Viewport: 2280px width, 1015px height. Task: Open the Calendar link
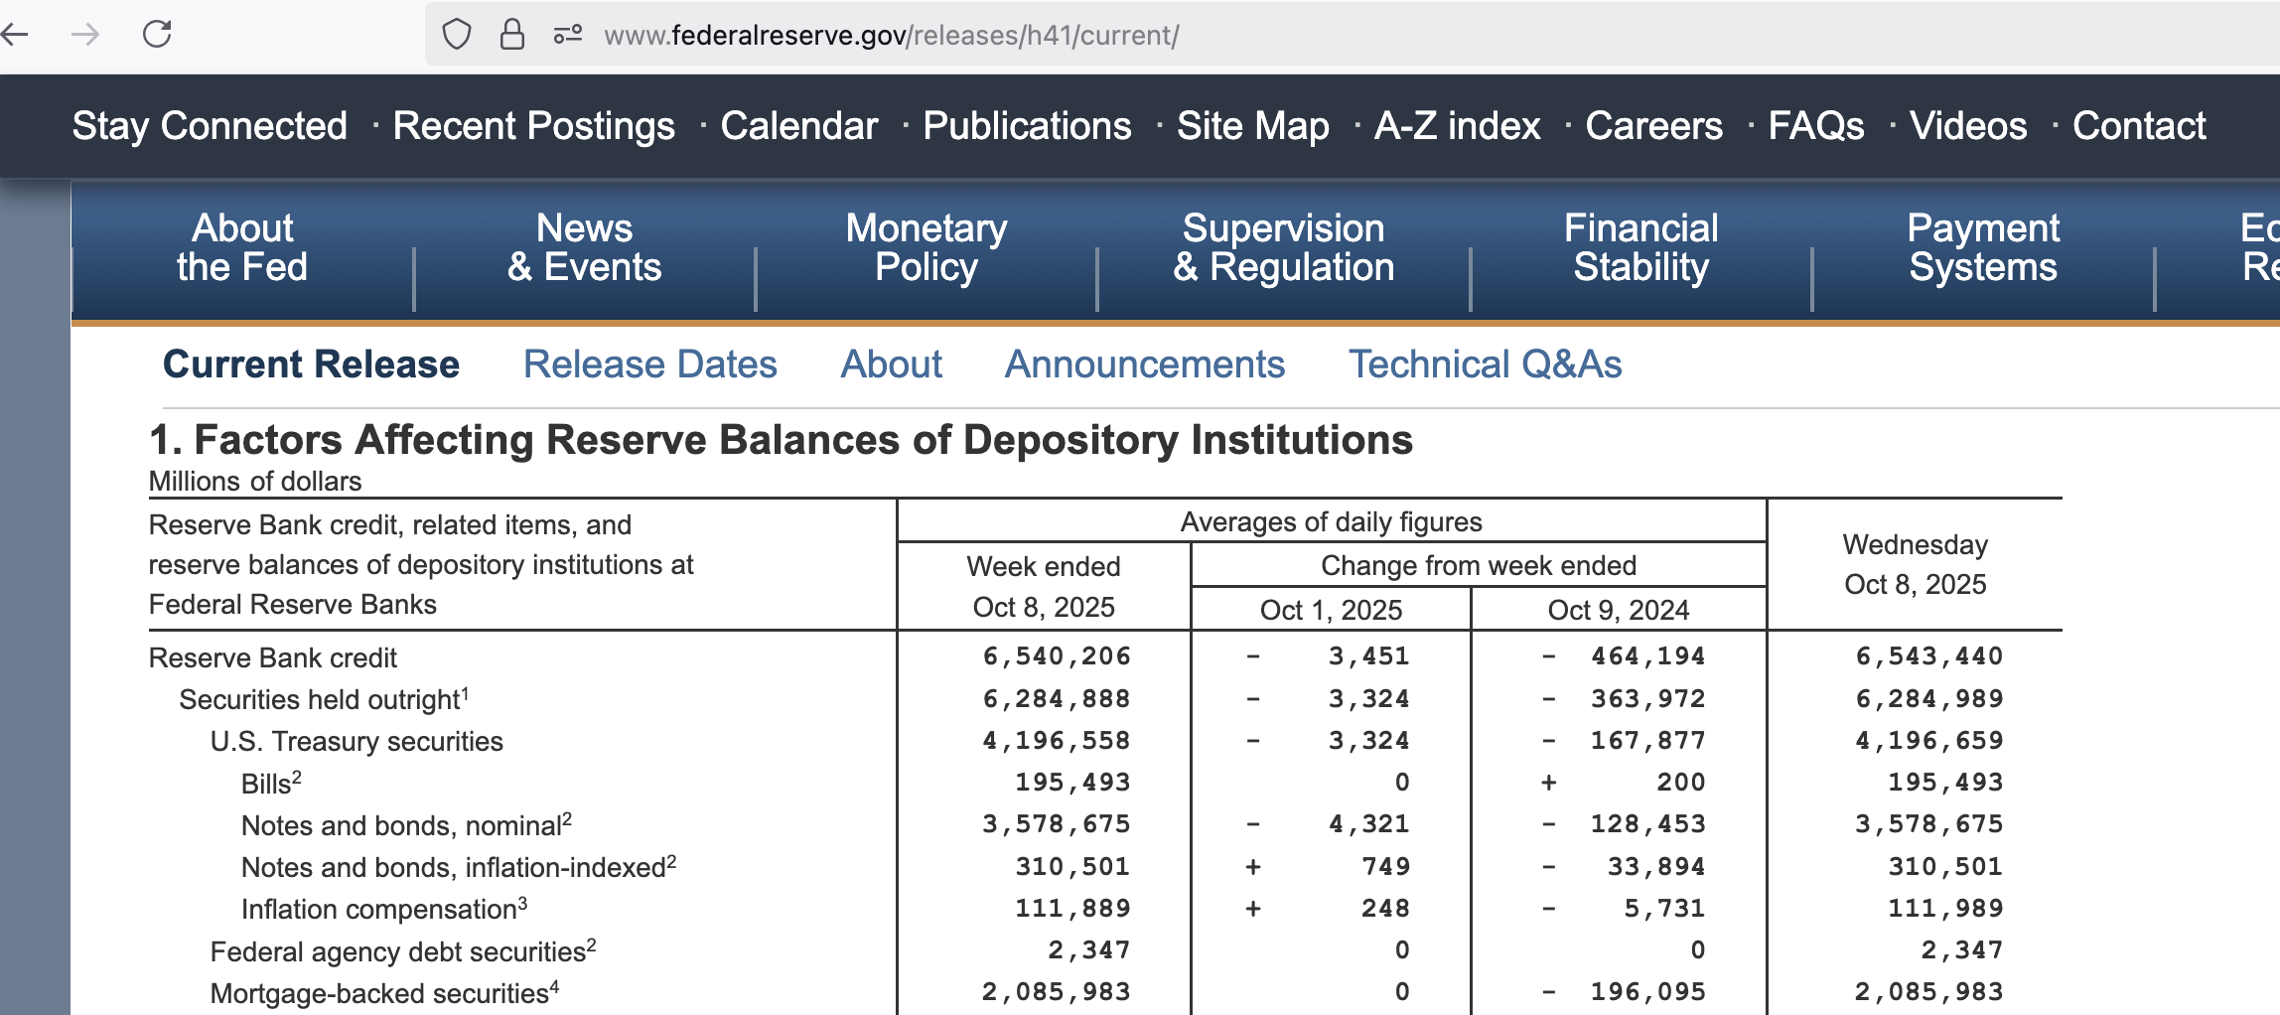point(799,126)
